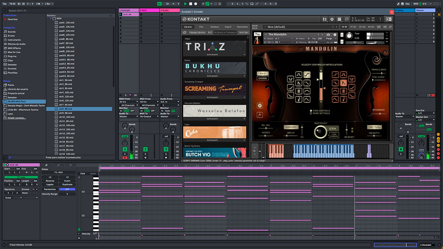Click the A-Z sort button

210,32
